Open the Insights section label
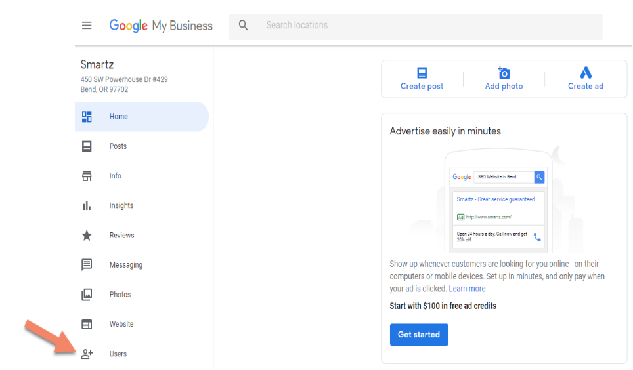This screenshot has height=370, width=633. click(x=121, y=205)
